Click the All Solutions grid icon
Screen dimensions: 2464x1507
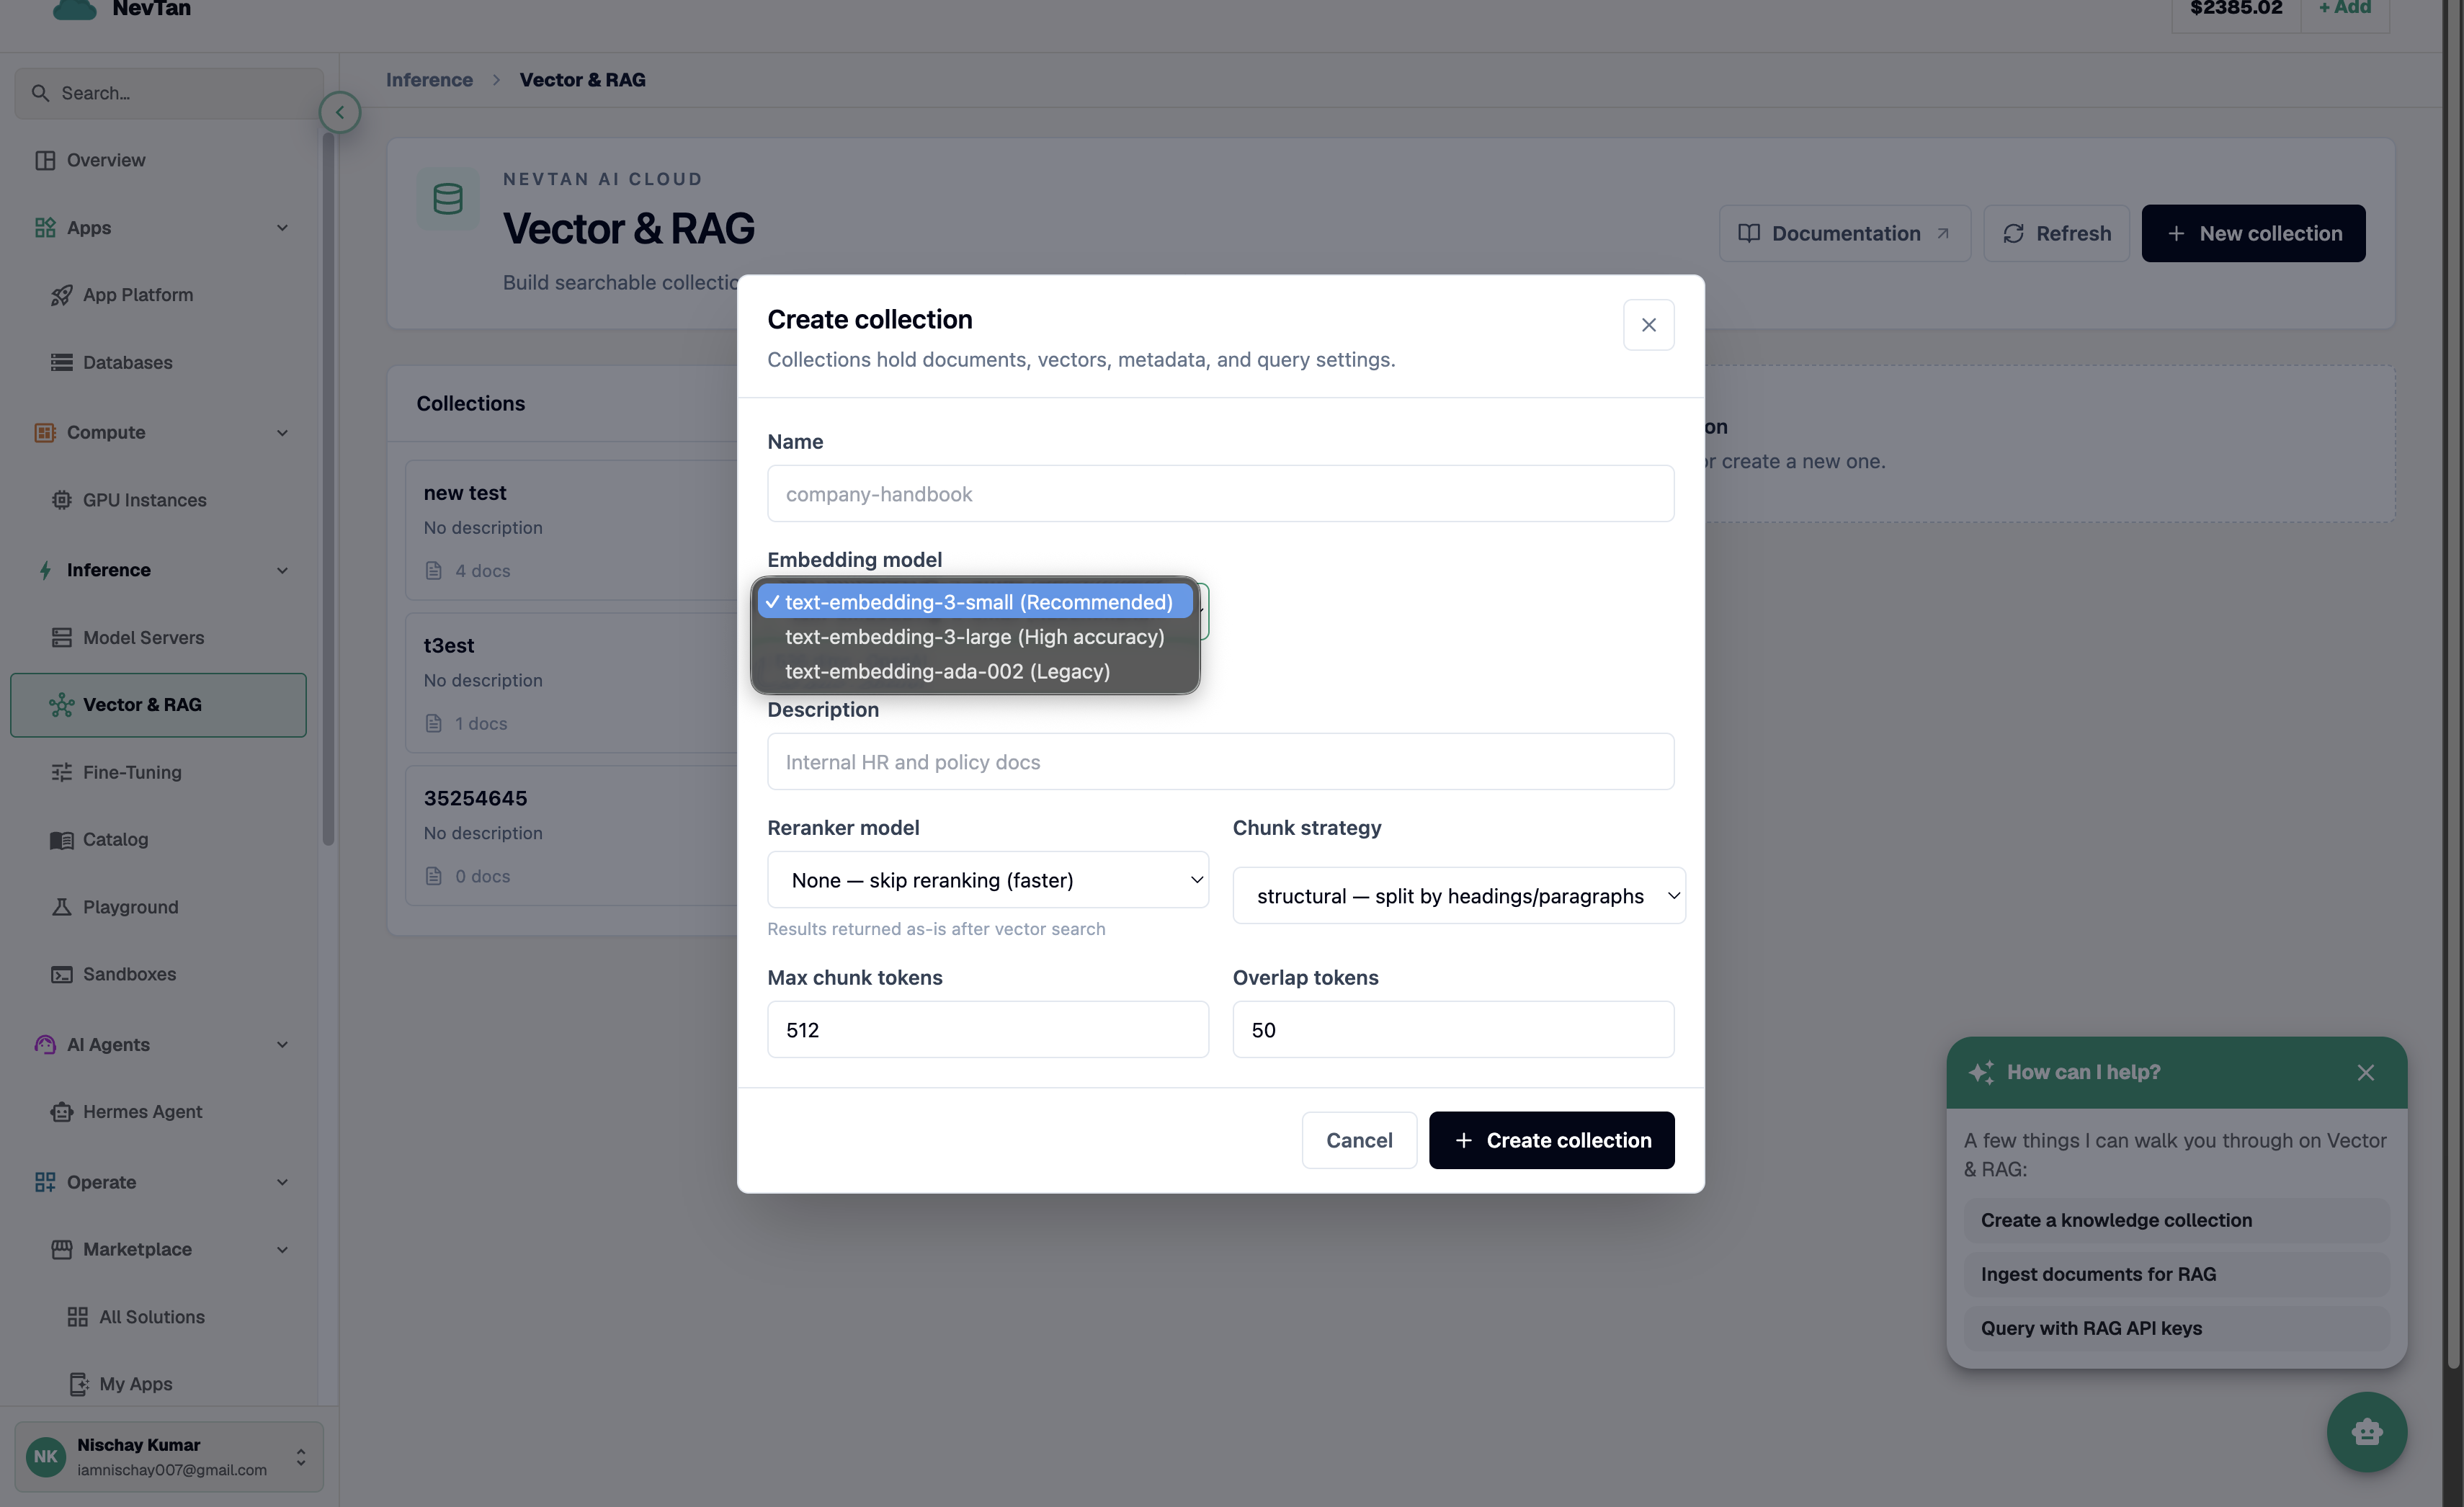[78, 1317]
